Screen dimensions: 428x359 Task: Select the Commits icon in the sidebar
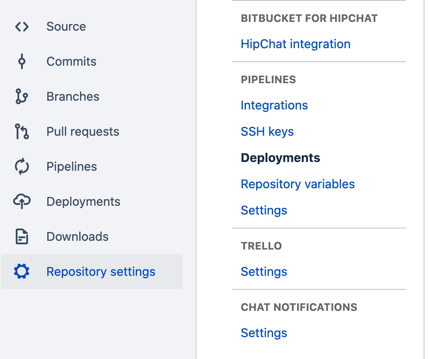tap(21, 61)
